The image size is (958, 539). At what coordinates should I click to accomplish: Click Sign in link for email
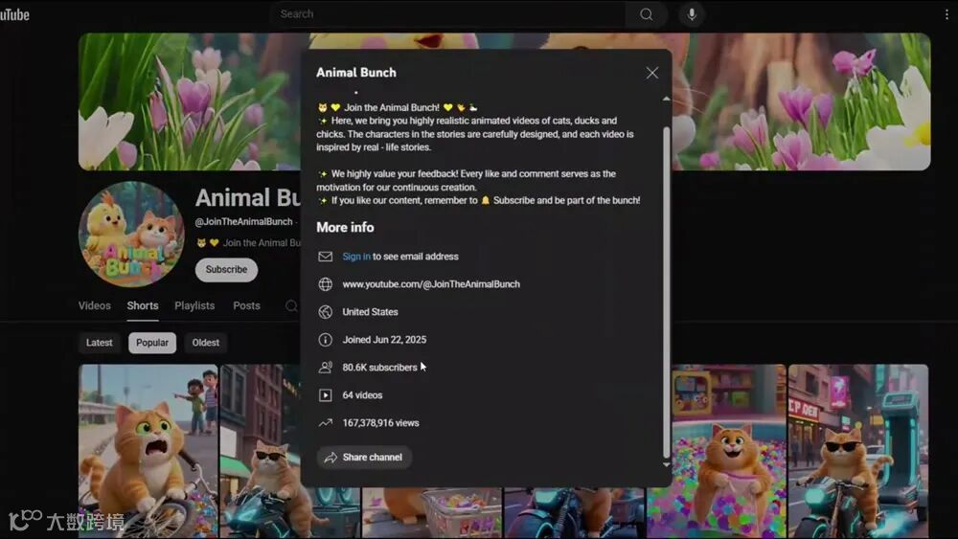click(x=356, y=257)
